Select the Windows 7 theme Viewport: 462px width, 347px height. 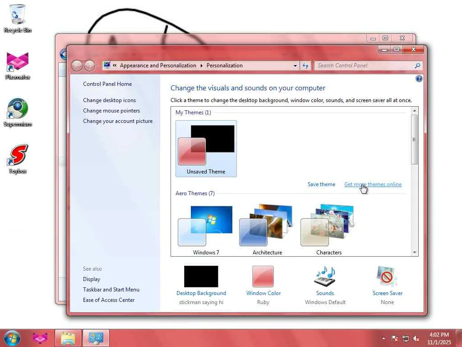[x=206, y=230]
